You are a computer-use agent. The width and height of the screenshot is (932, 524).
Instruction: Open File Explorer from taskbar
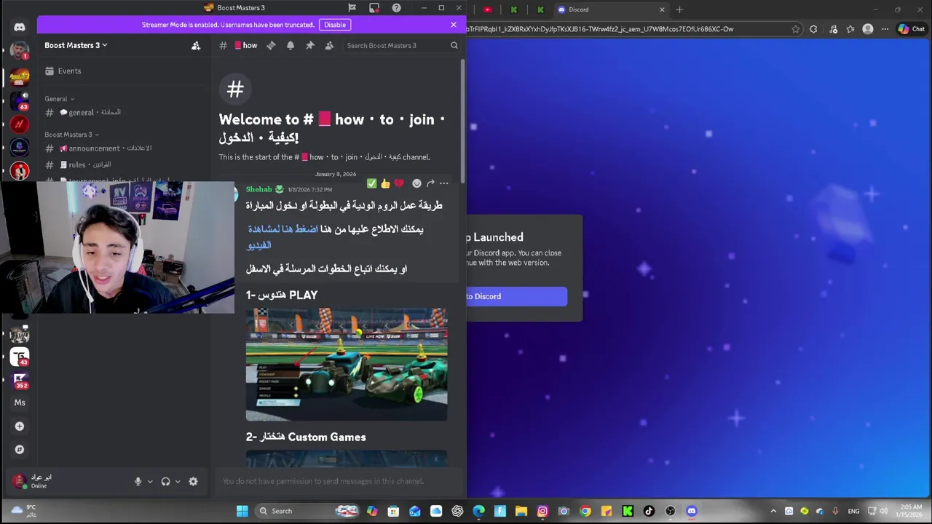[521, 511]
